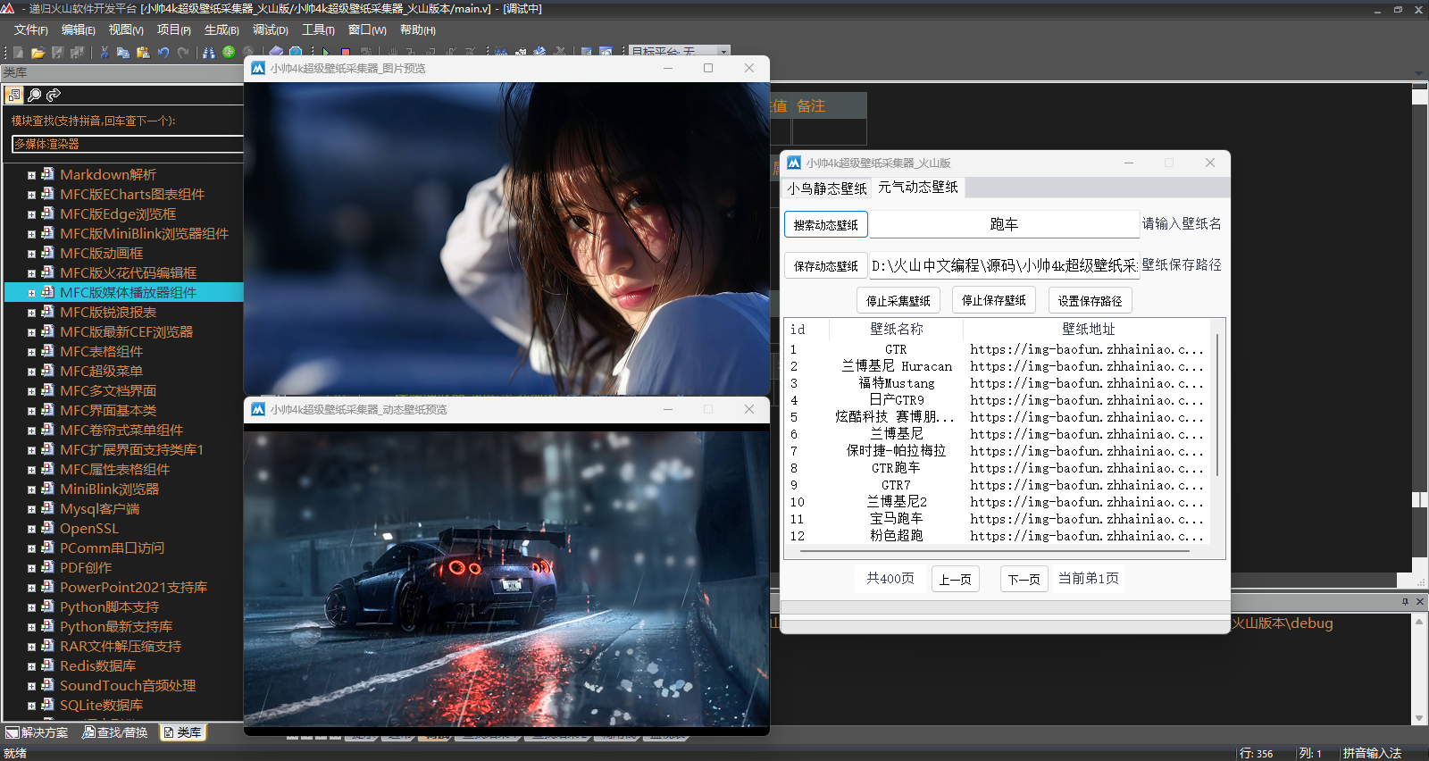
Task: Switch to the 小鸟静态壁纸 tab
Action: point(827,188)
